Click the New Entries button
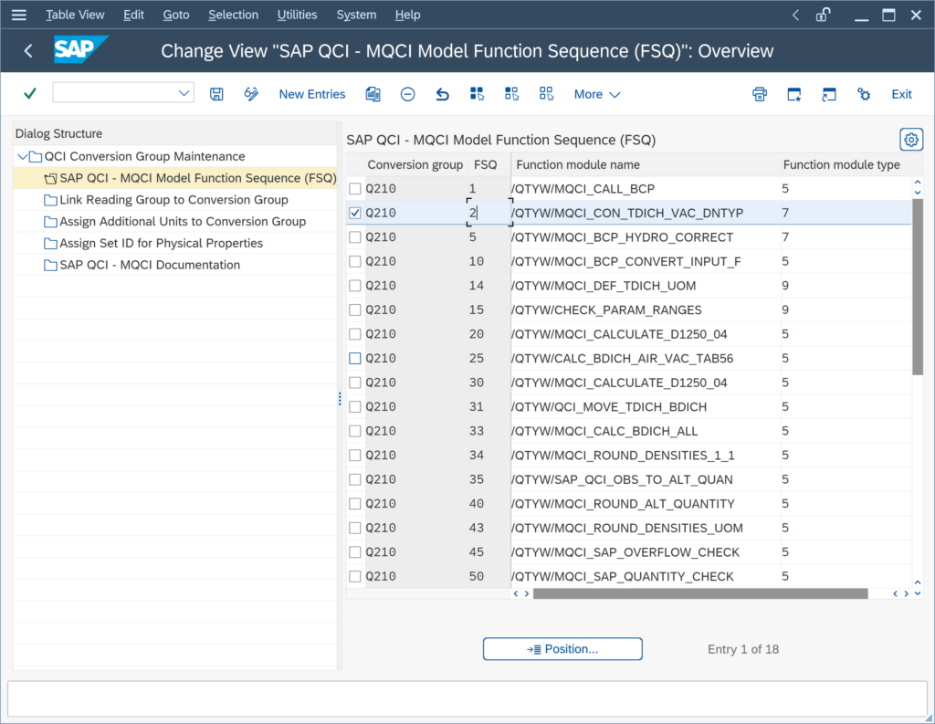Screen dimensions: 935x724 pos(312,94)
